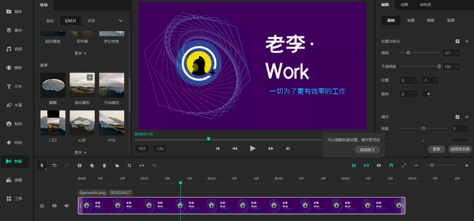
Task: Select the pointer tool in timeline toolbar
Action: tap(42, 165)
